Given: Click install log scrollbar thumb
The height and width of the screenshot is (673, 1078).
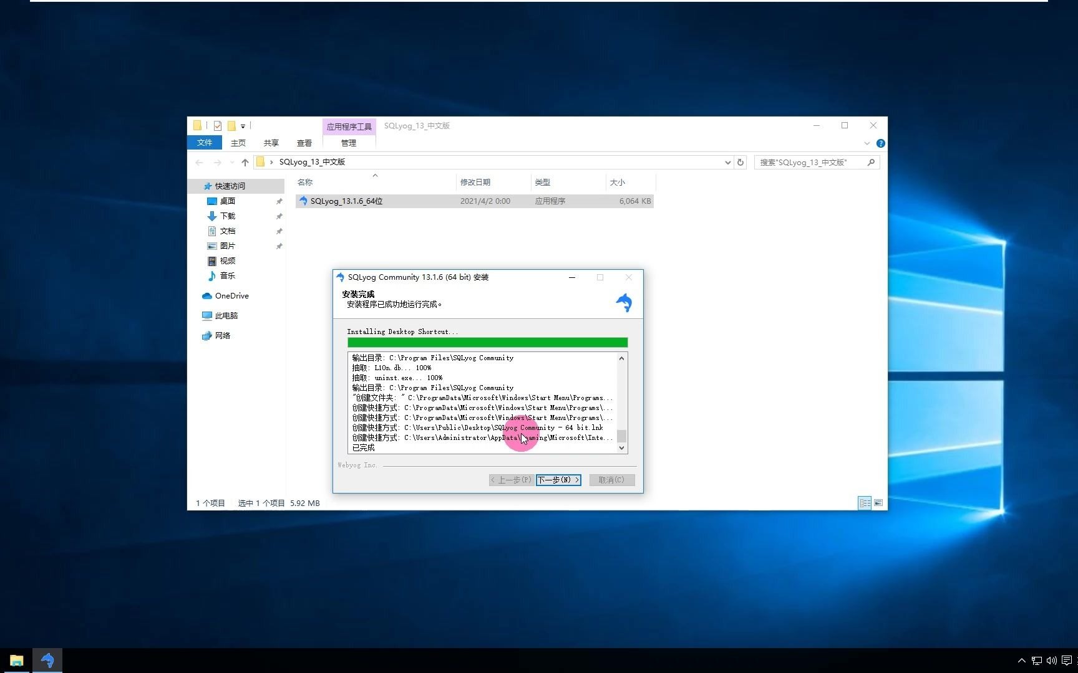Looking at the screenshot, I should coord(621,436).
